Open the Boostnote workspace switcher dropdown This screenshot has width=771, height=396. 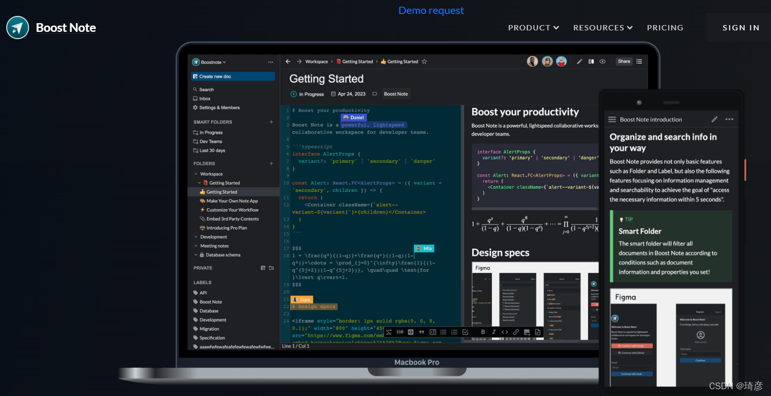tap(209, 62)
